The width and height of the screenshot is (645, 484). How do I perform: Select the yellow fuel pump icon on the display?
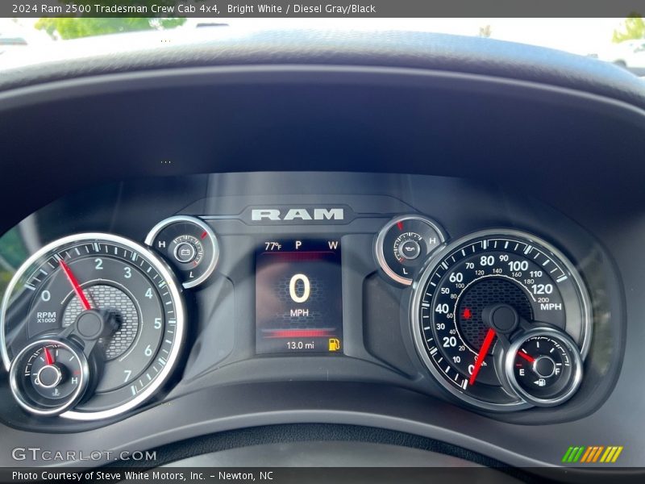pos(335,343)
